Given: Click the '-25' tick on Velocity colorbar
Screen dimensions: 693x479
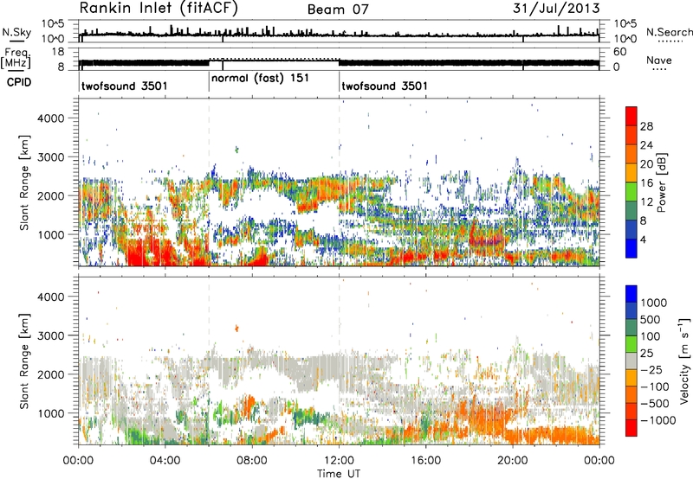Looking at the screenshot, I should [x=651, y=369].
